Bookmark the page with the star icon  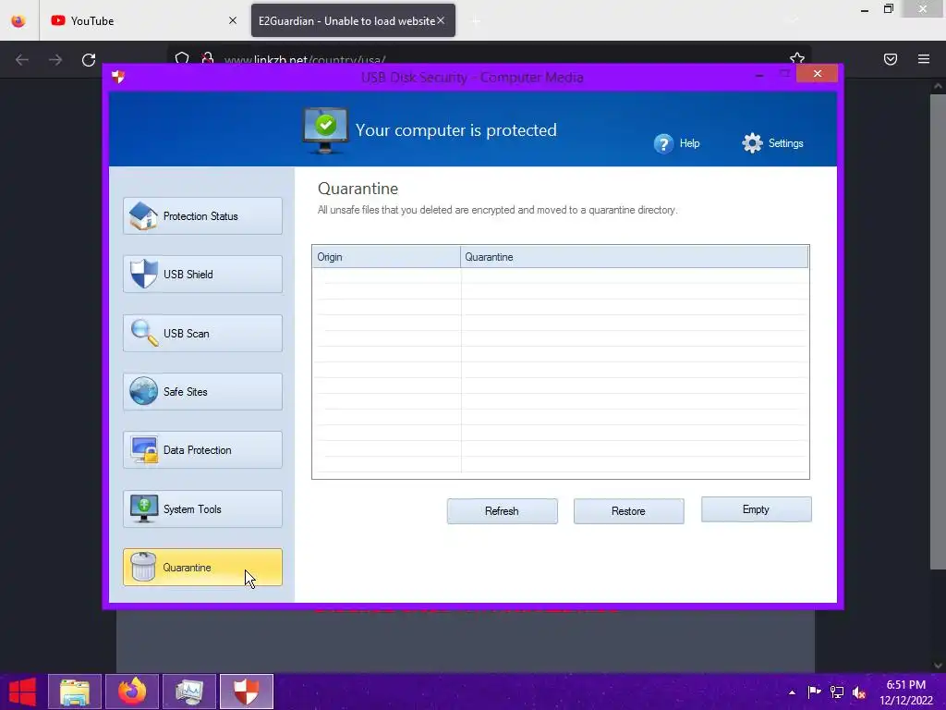[797, 58]
